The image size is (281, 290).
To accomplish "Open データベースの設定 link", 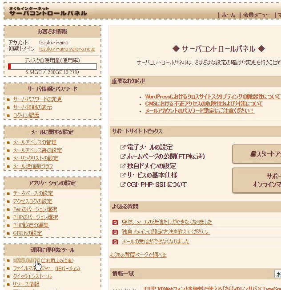I will pos(33,193).
